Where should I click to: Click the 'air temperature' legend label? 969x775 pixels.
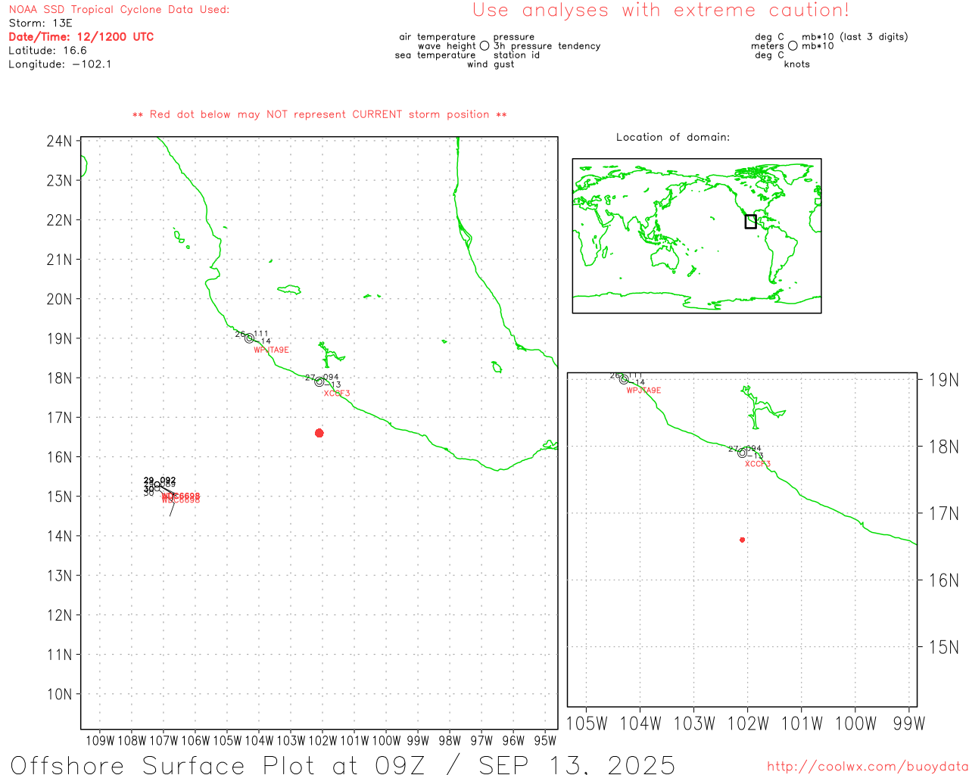click(x=438, y=37)
